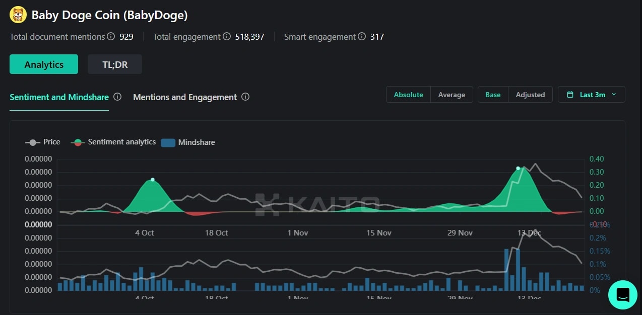Open the Mentions and Engagement info tooltip
Image resolution: width=642 pixels, height=315 pixels.
[245, 97]
